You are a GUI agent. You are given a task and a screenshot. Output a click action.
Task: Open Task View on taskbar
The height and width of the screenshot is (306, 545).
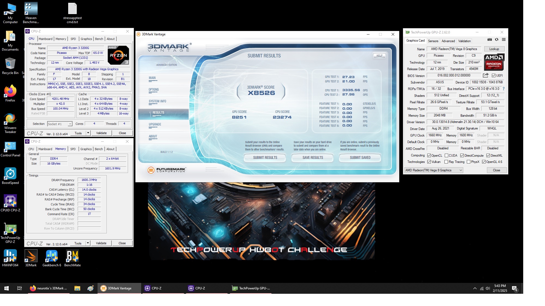pos(19,288)
